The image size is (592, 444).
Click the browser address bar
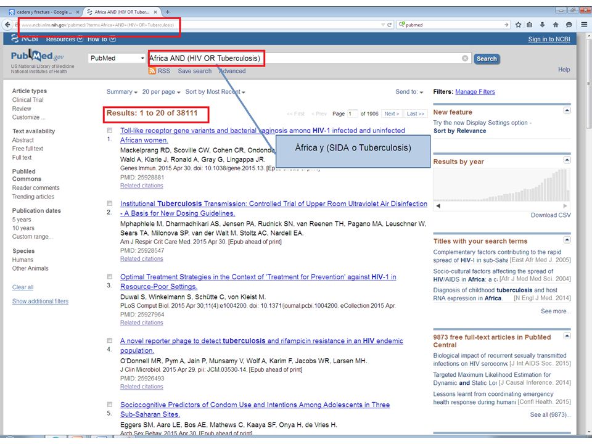pyautogui.click(x=200, y=25)
